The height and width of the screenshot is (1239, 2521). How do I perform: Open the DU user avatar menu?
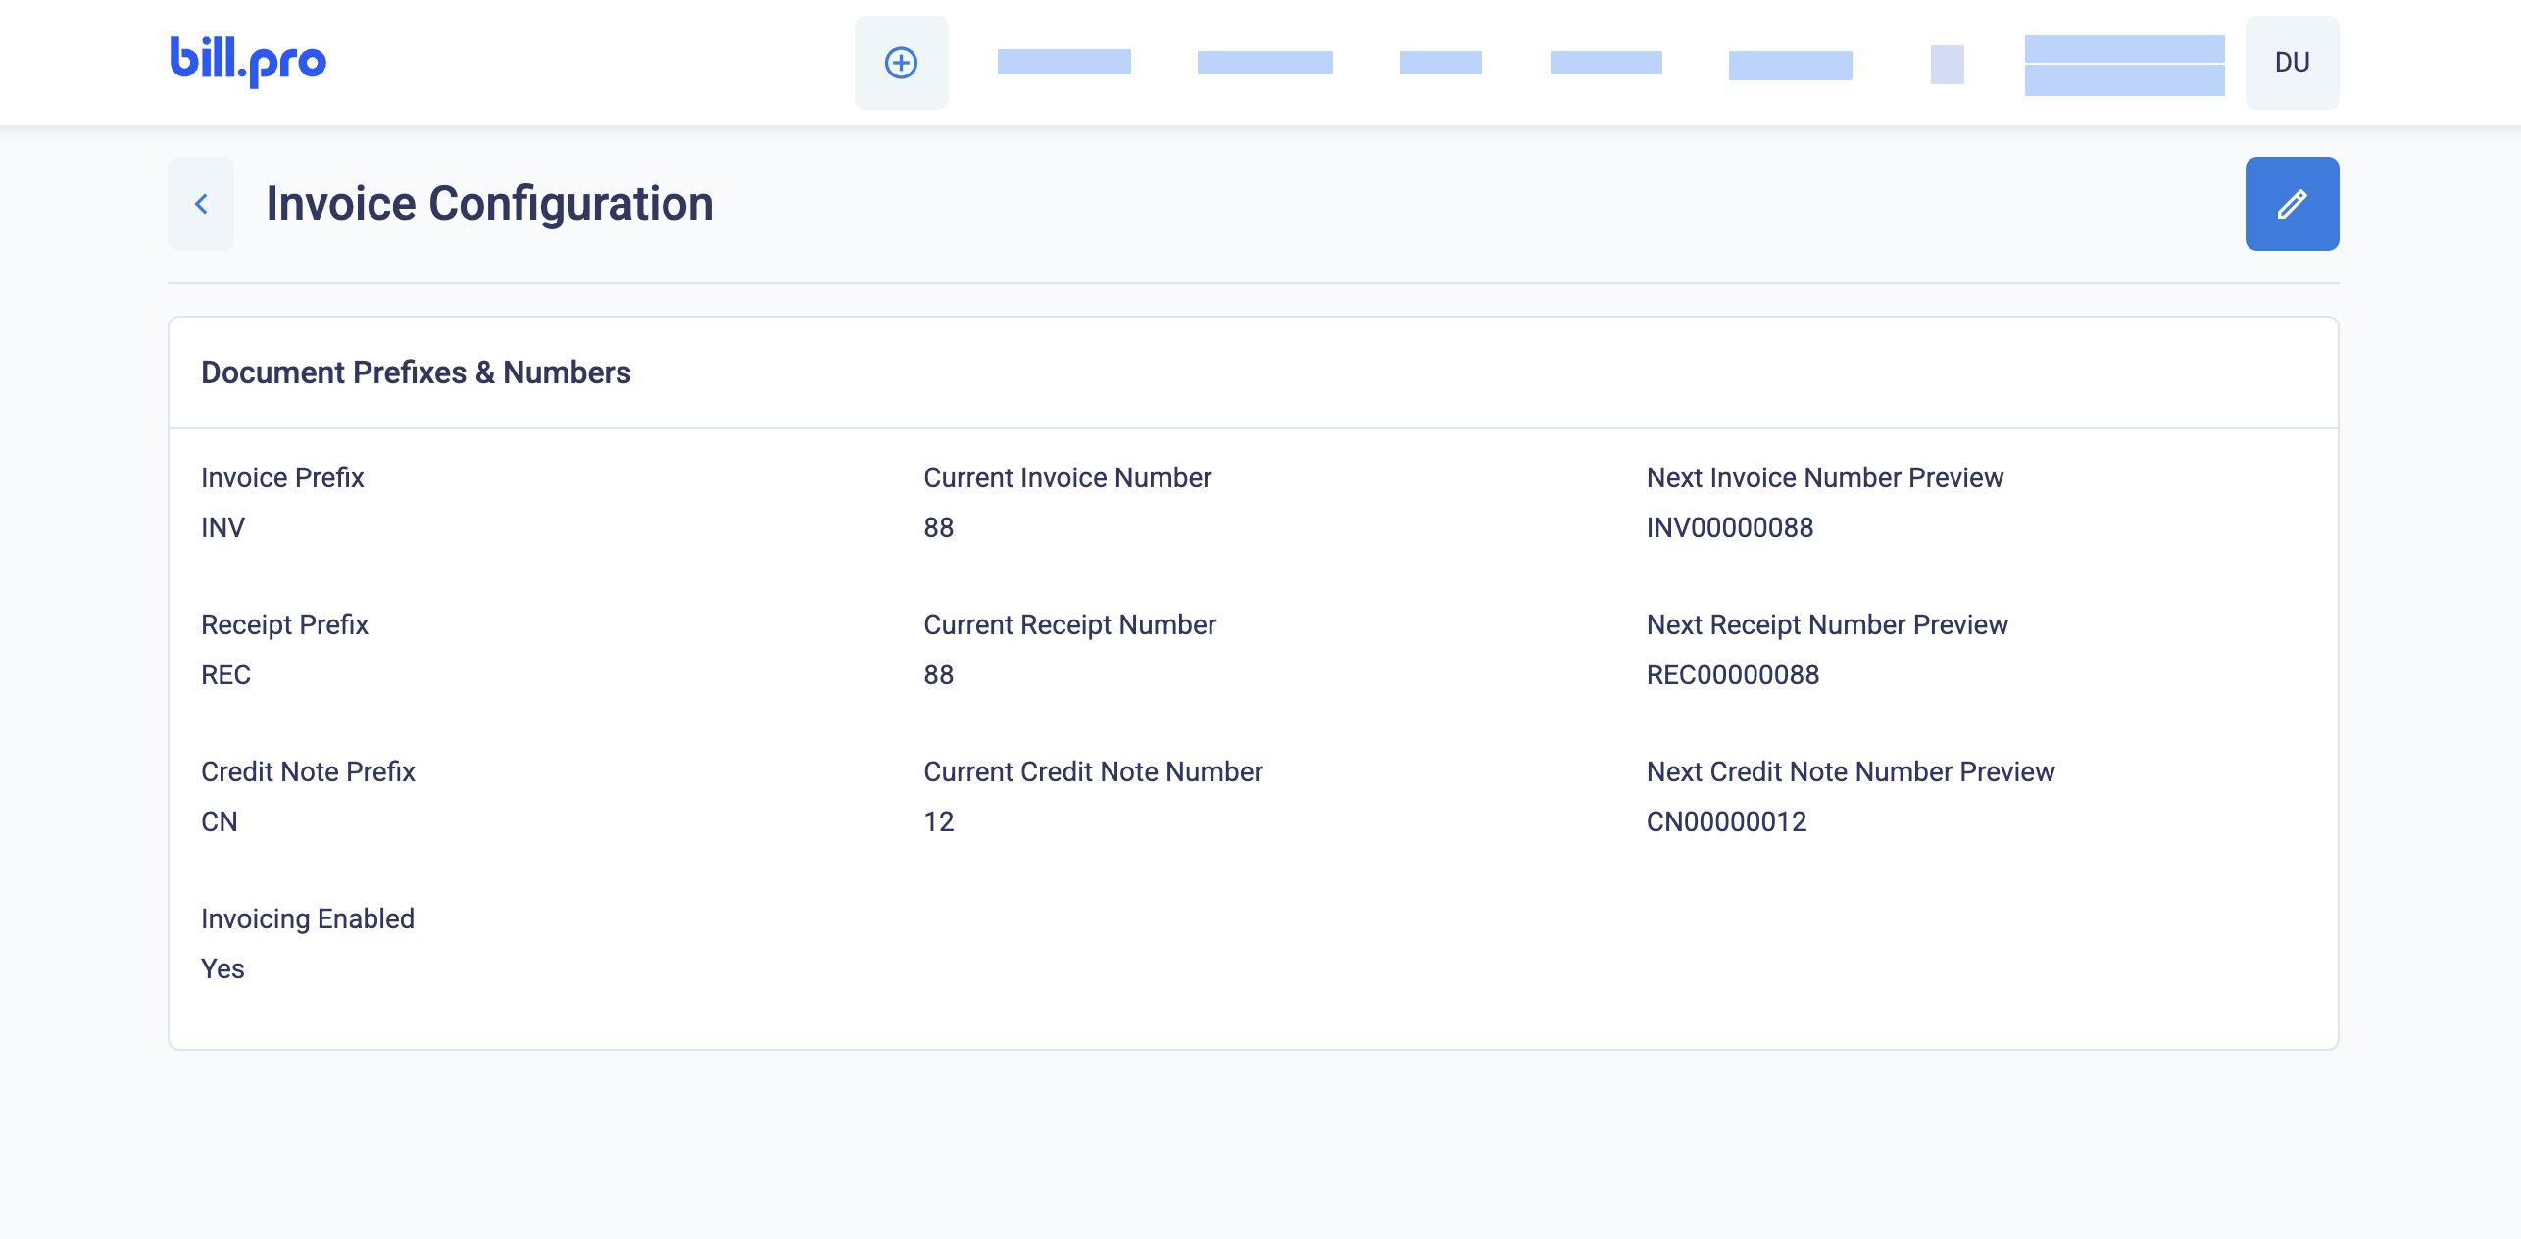pyautogui.click(x=2291, y=63)
